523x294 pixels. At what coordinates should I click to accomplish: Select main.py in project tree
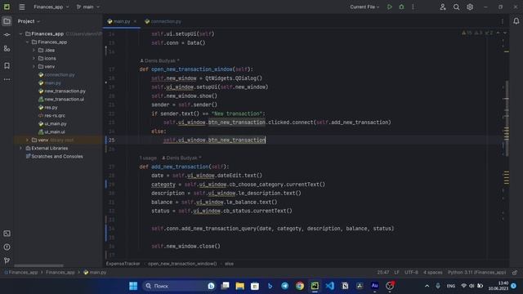[x=52, y=82]
